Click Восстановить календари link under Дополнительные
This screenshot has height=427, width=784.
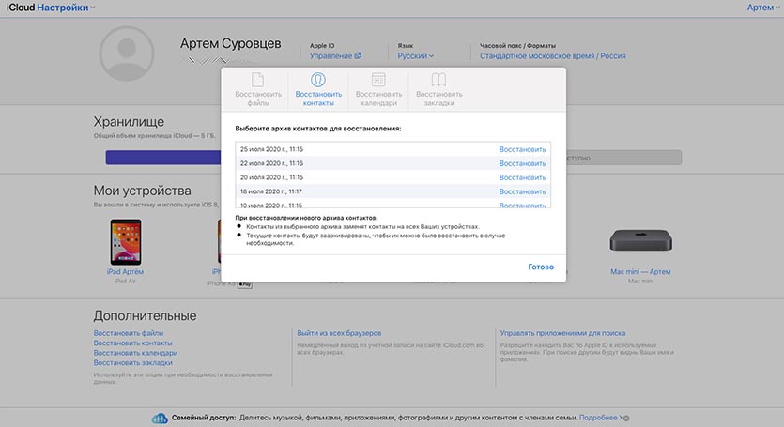point(135,353)
